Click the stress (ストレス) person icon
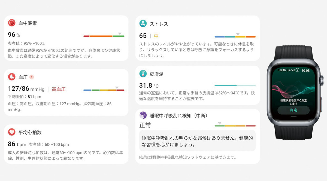Viewport: 327px width, 181px height. [143, 23]
